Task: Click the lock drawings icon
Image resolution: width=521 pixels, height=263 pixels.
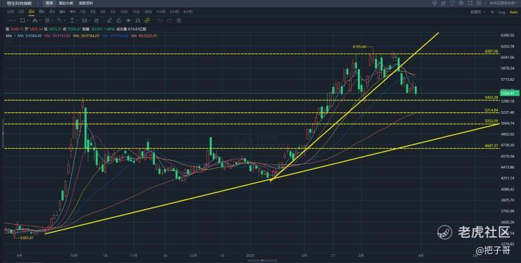Action: coord(119,21)
